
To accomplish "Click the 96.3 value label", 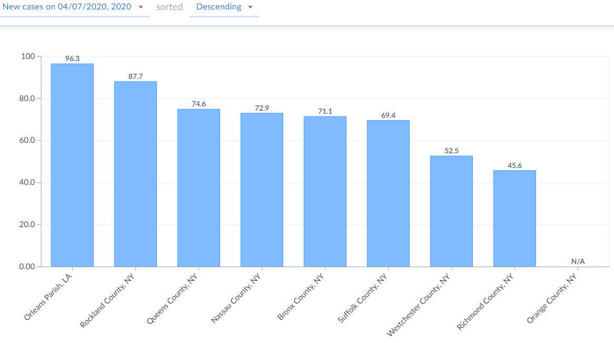I will pyautogui.click(x=73, y=59).
